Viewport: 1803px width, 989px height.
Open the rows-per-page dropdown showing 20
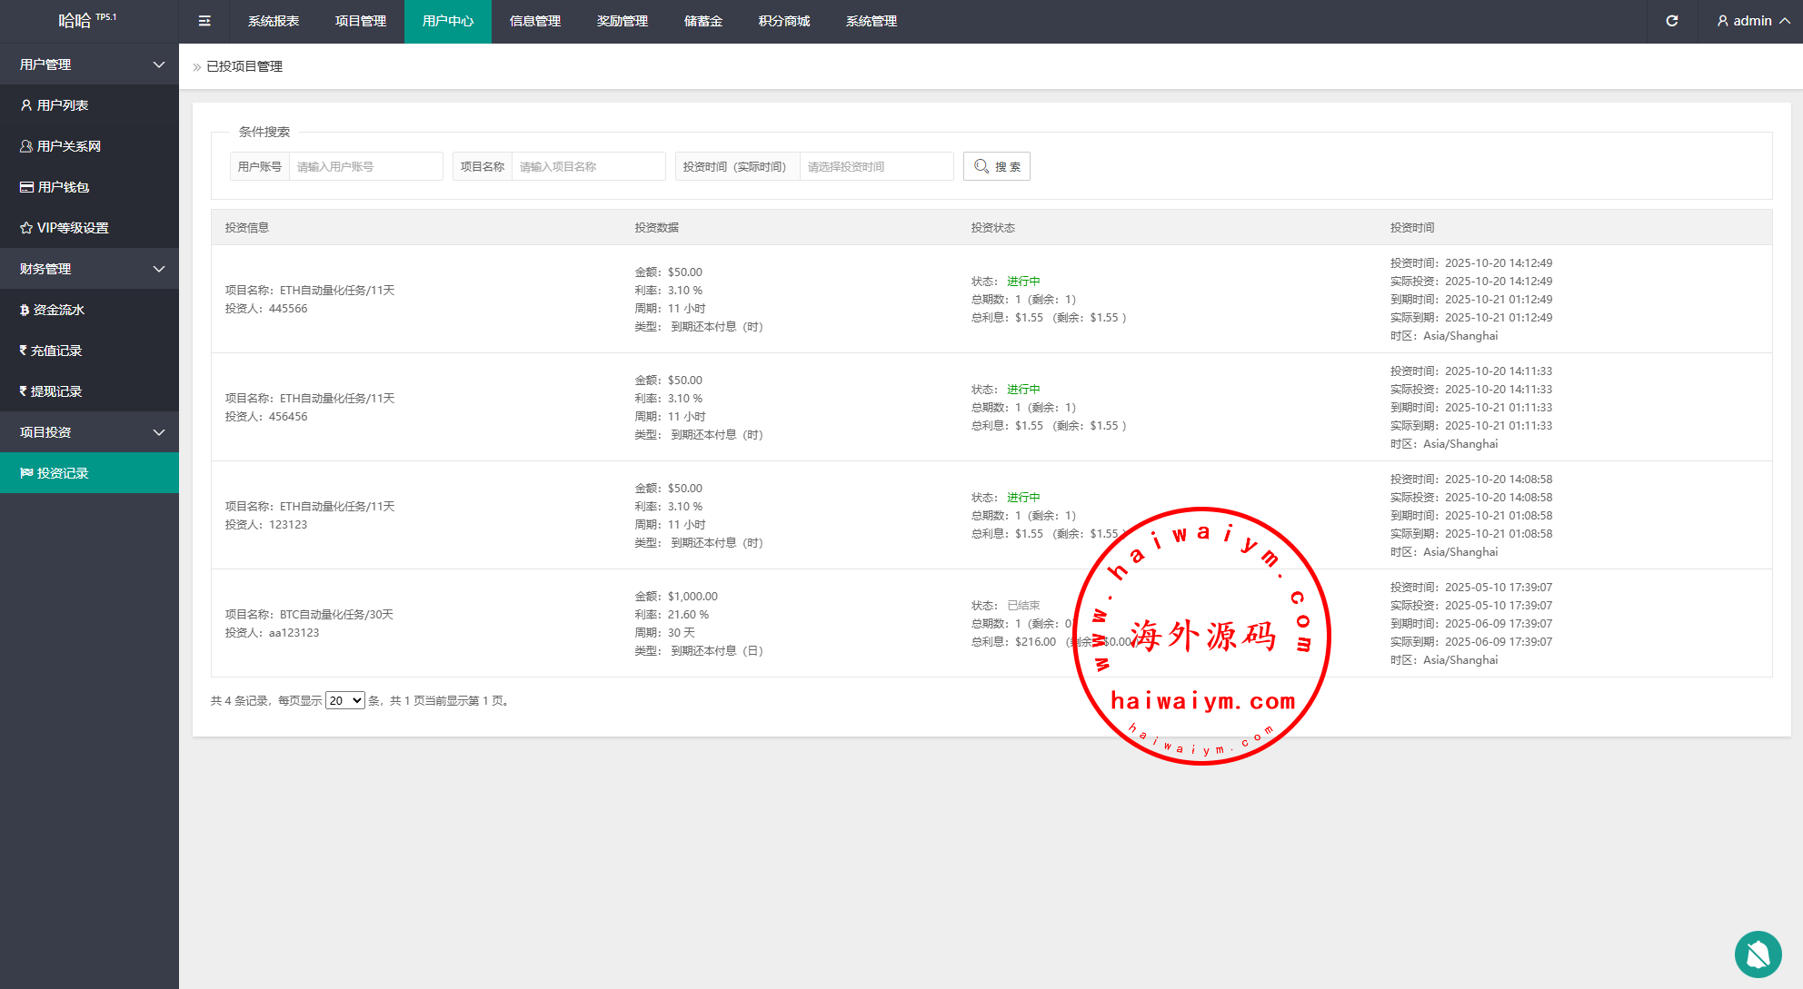(344, 700)
